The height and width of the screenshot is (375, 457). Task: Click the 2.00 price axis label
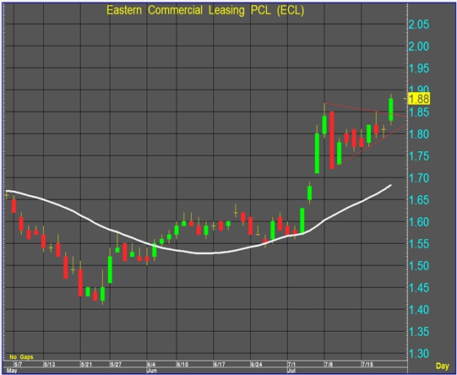coord(419,46)
